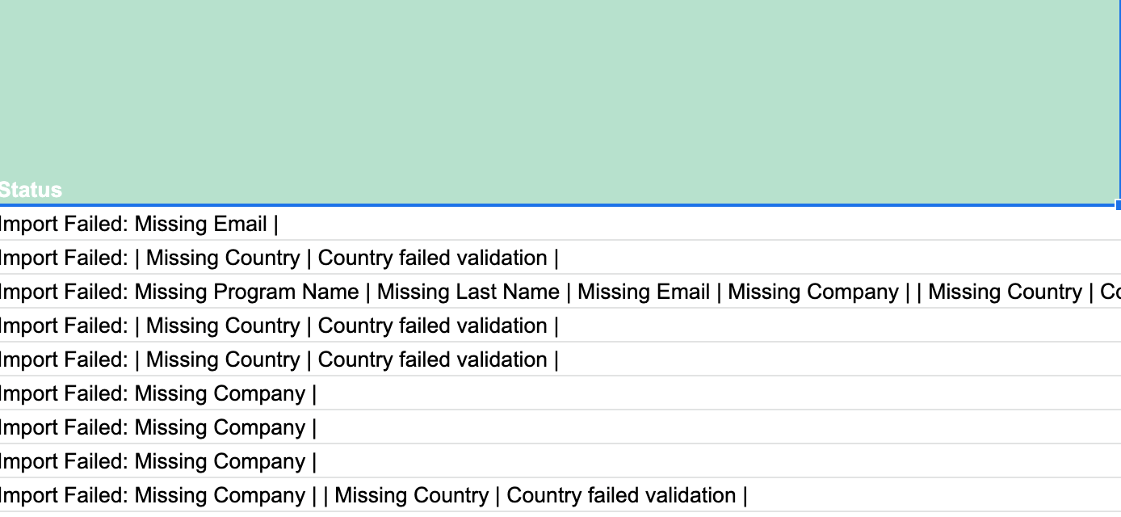Click the blue fill handle on the selection
1121x517 pixels.
coord(1118,204)
